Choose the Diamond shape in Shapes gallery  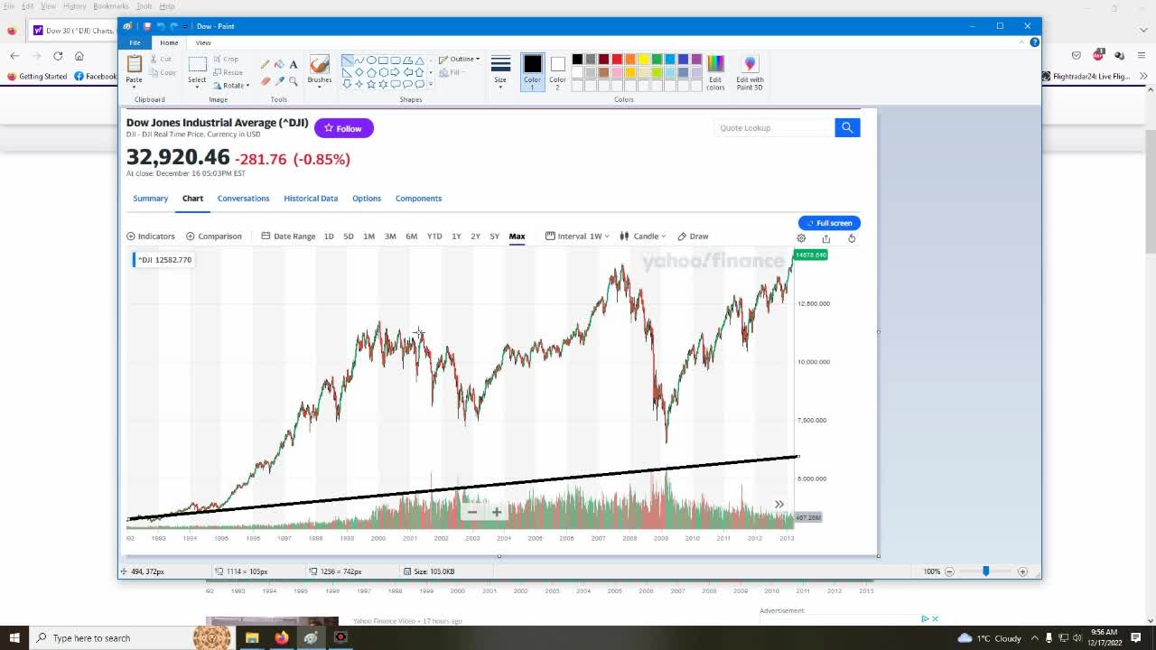coord(359,72)
